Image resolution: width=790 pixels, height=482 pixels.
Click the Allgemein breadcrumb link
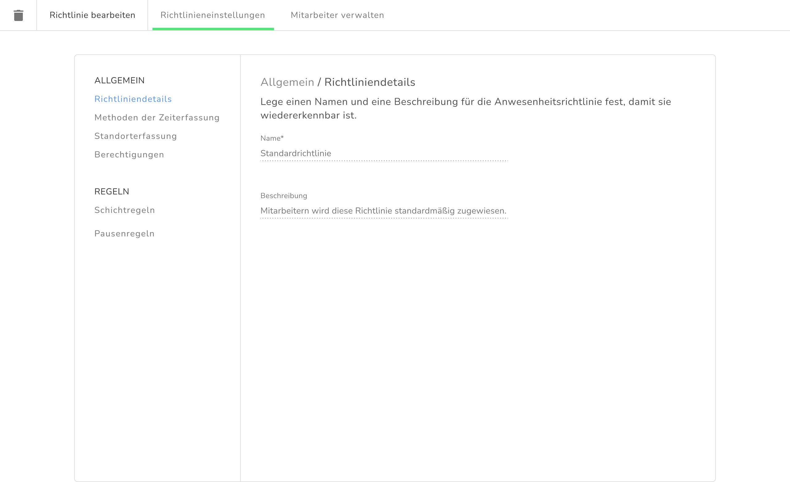[287, 82]
